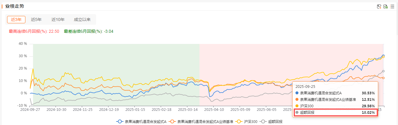Click the save chart as image icon
The height and width of the screenshot is (125, 398).
click(x=379, y=6)
